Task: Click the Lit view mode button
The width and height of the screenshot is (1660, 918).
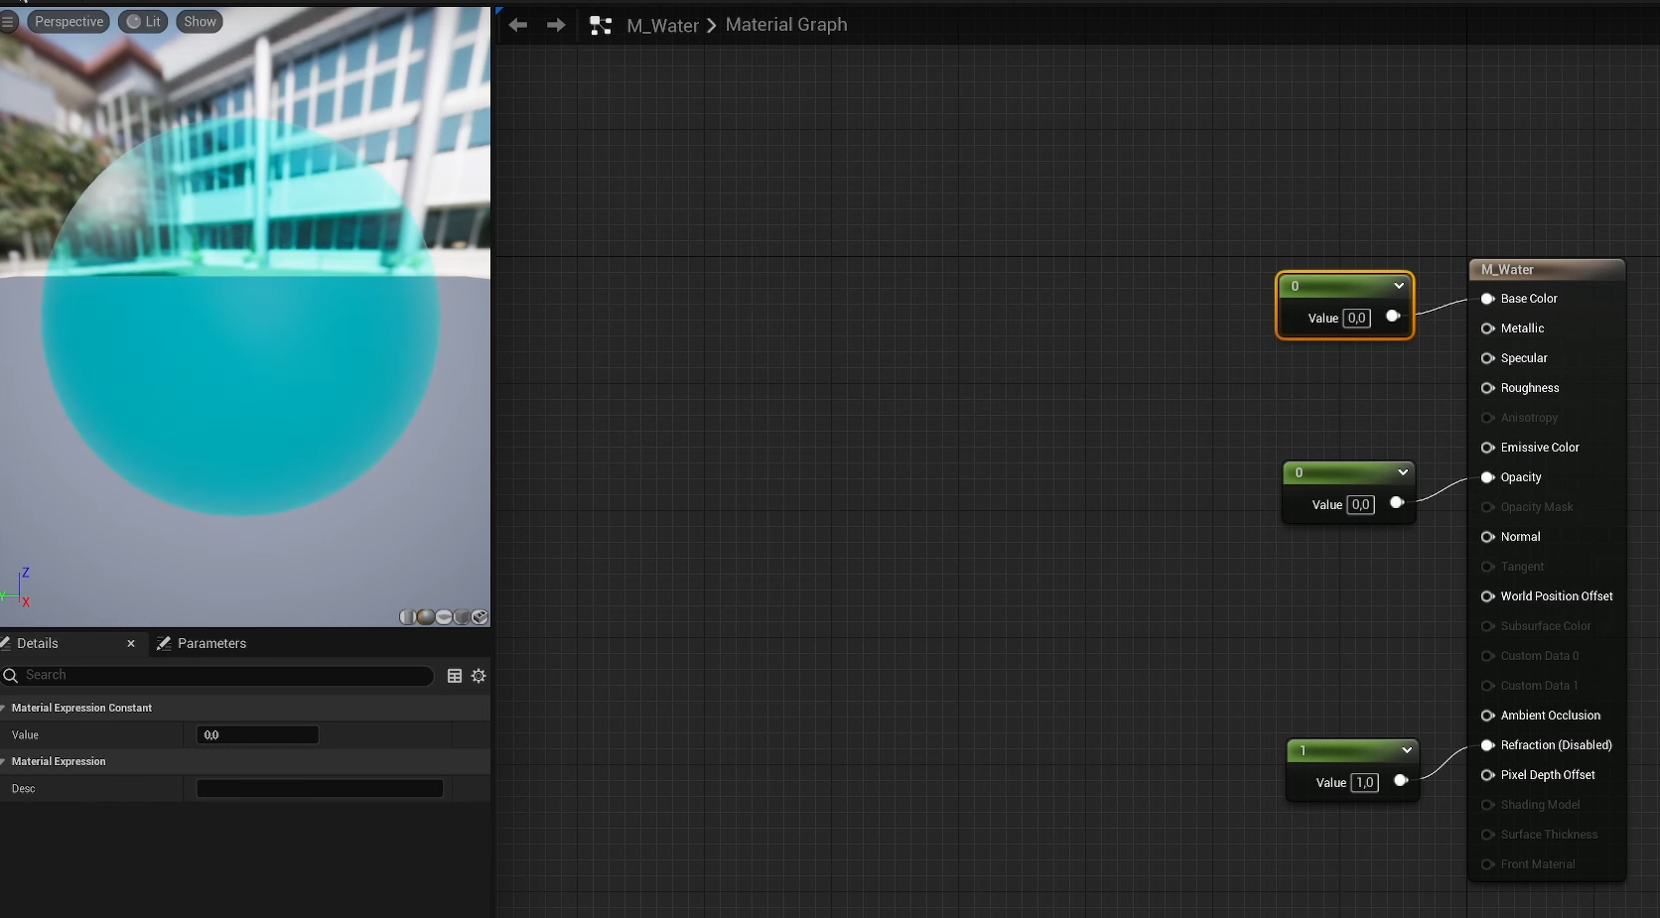Action: [x=144, y=22]
